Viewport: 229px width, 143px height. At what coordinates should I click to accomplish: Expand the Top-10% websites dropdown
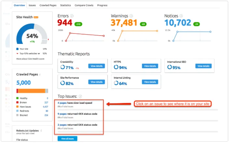[39, 53]
